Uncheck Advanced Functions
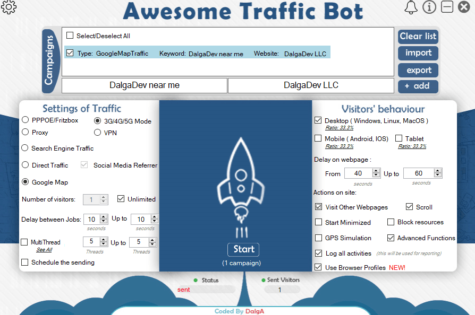Image resolution: width=475 pixels, height=315 pixels. (391, 238)
